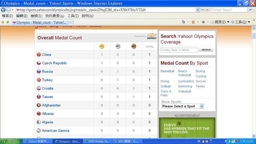Click the Stop loading red X icon
This screenshot has width=256, height=144.
click(207, 10)
